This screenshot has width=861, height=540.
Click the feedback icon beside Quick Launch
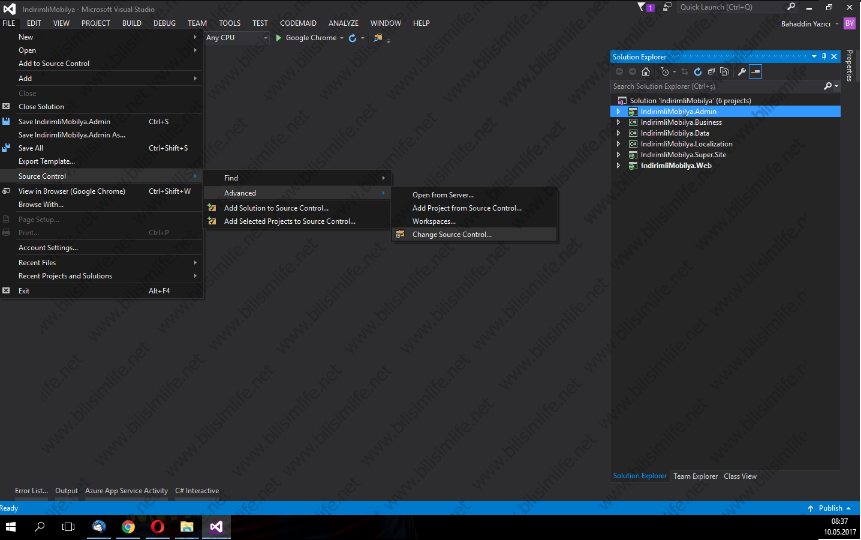667,7
